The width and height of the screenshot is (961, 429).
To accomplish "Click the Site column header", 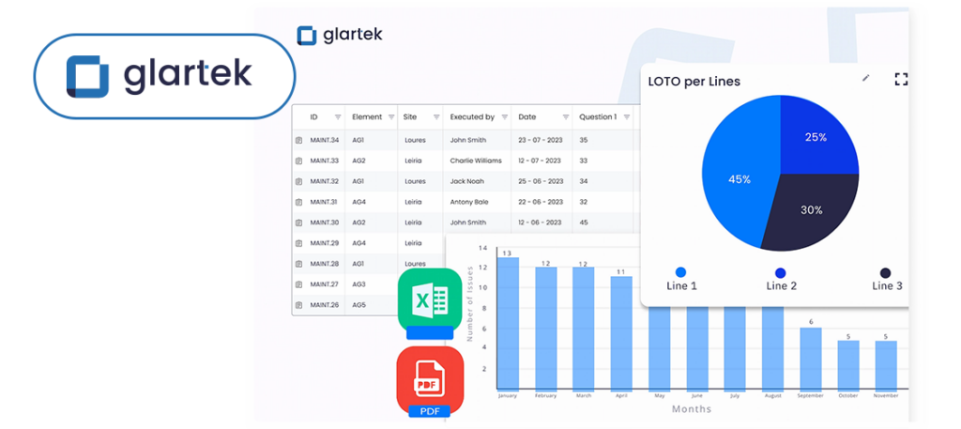I will click(x=410, y=117).
